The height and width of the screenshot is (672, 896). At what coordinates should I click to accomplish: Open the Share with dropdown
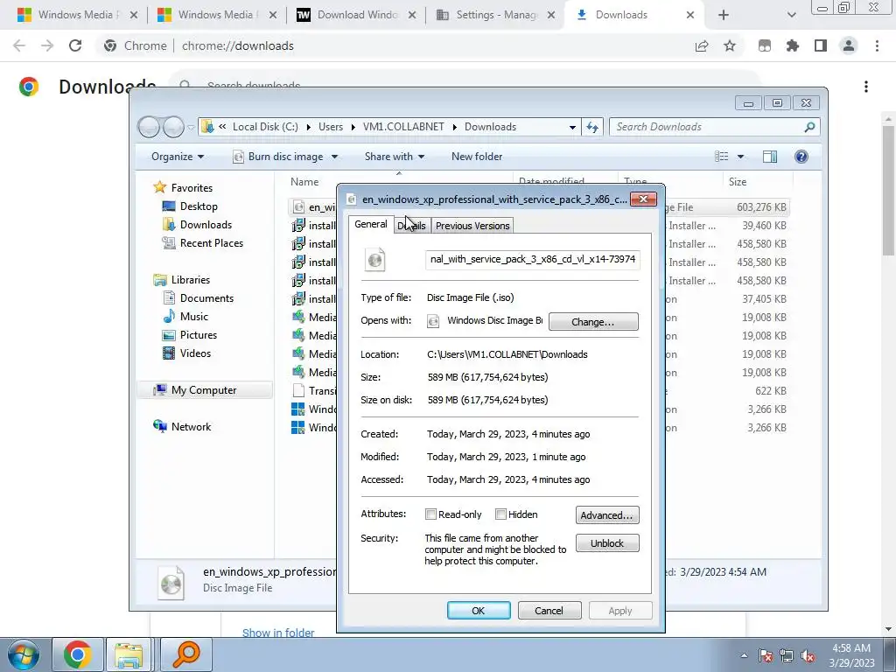pyautogui.click(x=395, y=157)
